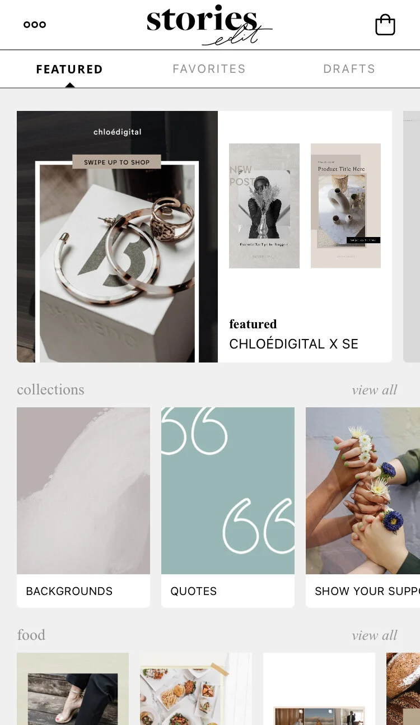This screenshot has width=420, height=725.
Task: Tap the Quotes label
Action: [194, 591]
